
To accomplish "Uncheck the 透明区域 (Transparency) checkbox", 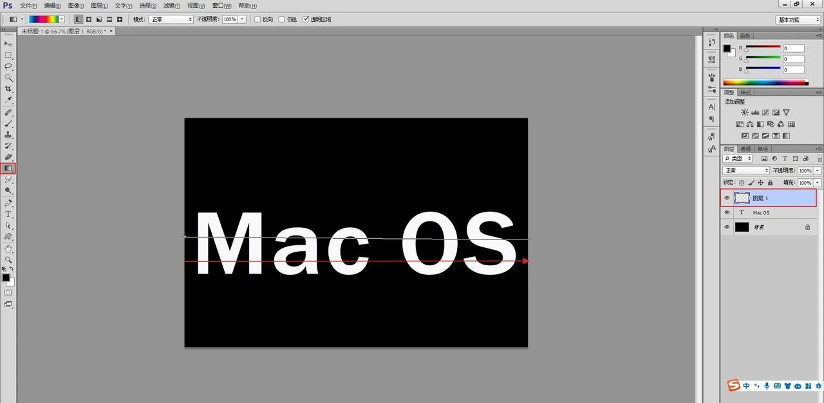I will 306,19.
